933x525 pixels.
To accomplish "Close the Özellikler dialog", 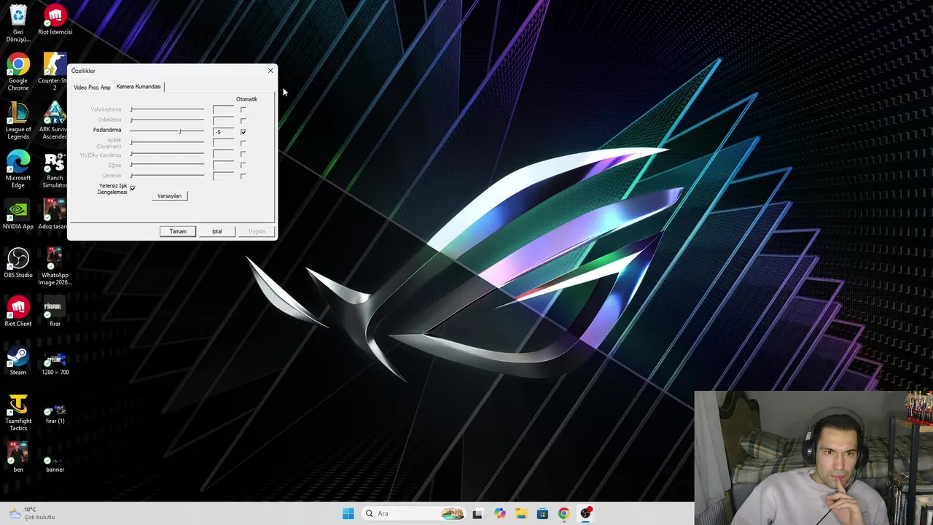I will (x=270, y=71).
